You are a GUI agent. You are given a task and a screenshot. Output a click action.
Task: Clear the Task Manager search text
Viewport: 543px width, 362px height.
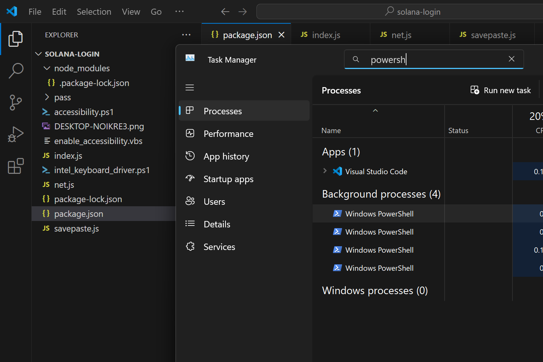point(511,59)
